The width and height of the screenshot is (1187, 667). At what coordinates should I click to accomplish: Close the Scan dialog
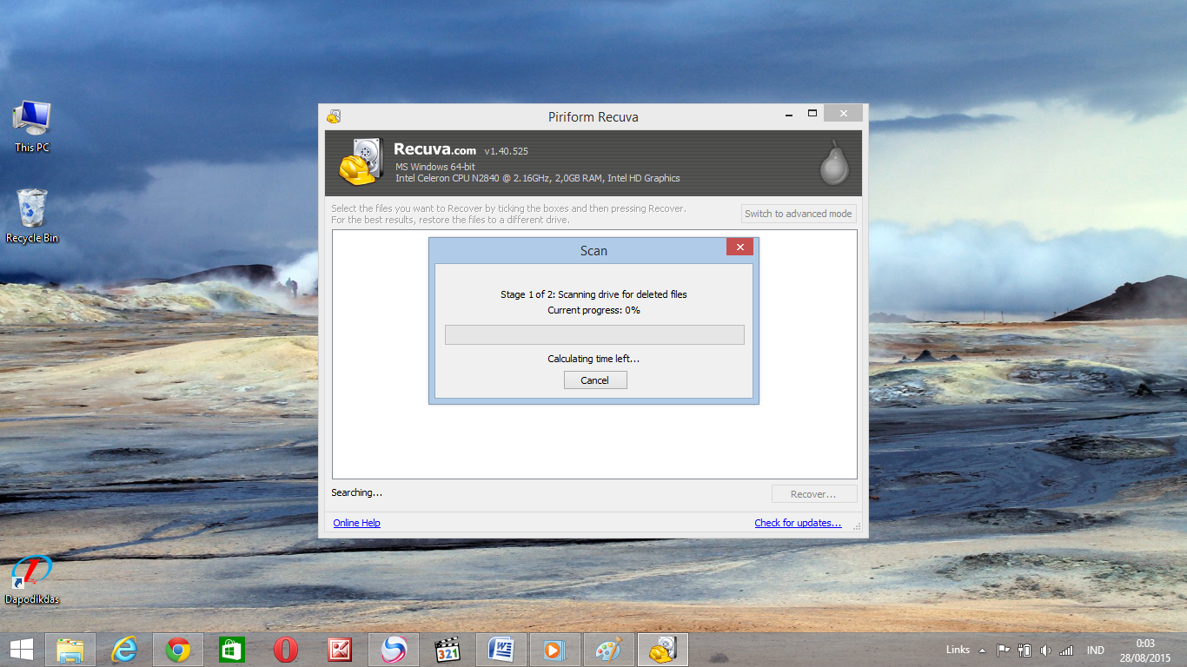(739, 248)
